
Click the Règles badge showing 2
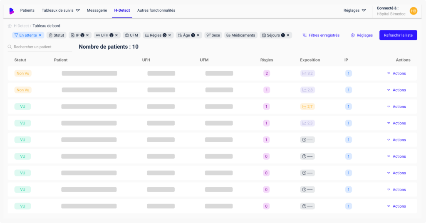point(267,73)
